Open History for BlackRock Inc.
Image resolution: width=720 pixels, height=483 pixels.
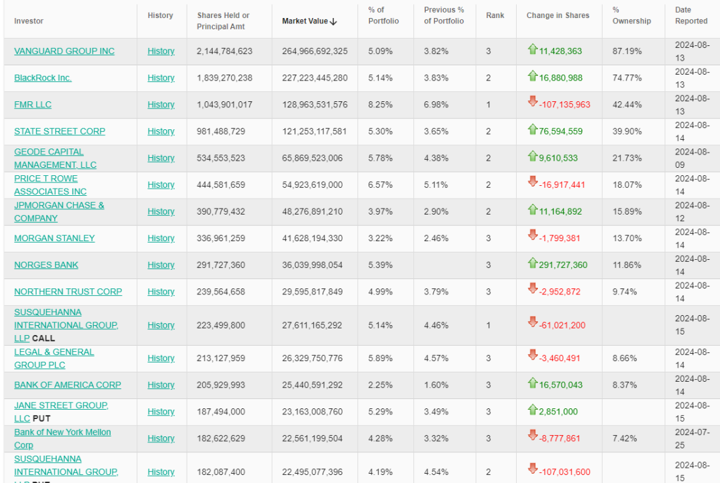tap(161, 78)
